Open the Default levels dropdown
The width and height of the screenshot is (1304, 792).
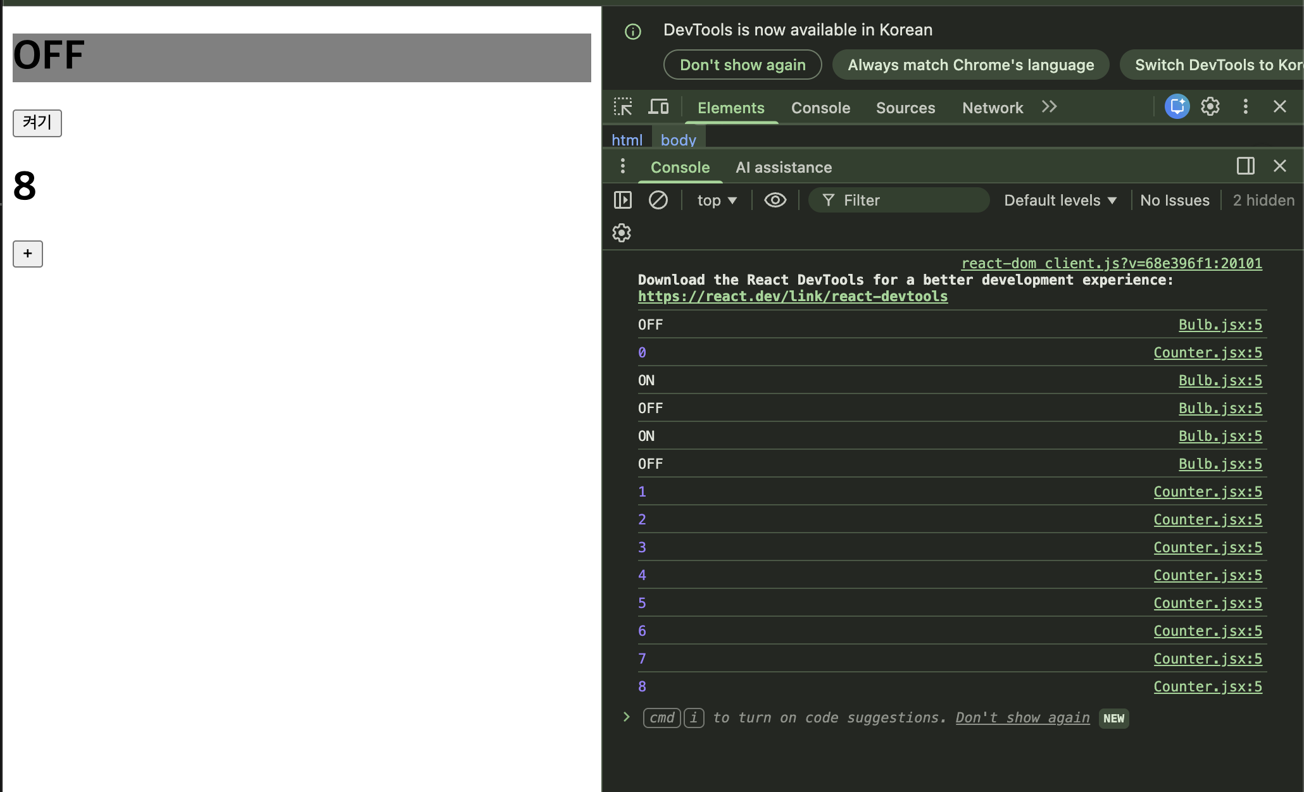point(1060,201)
